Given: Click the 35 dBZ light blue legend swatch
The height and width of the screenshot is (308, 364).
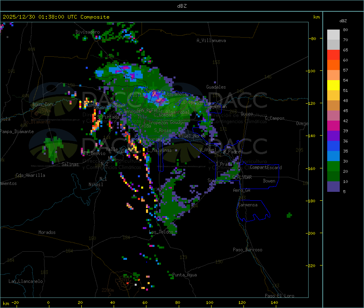Looking at the screenshot, I should (x=333, y=156).
